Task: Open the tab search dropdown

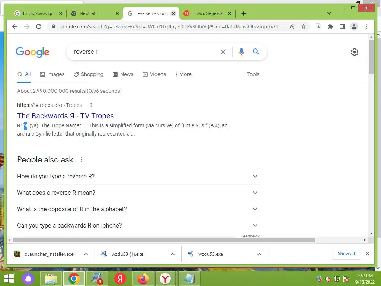Action: (x=329, y=13)
